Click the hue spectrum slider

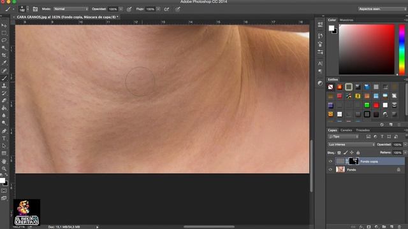tap(402, 50)
